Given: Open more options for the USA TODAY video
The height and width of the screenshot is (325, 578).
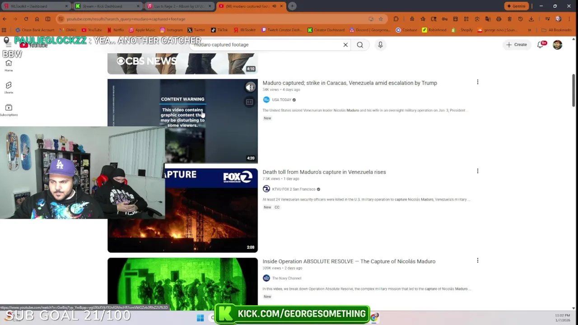Looking at the screenshot, I should [x=477, y=82].
